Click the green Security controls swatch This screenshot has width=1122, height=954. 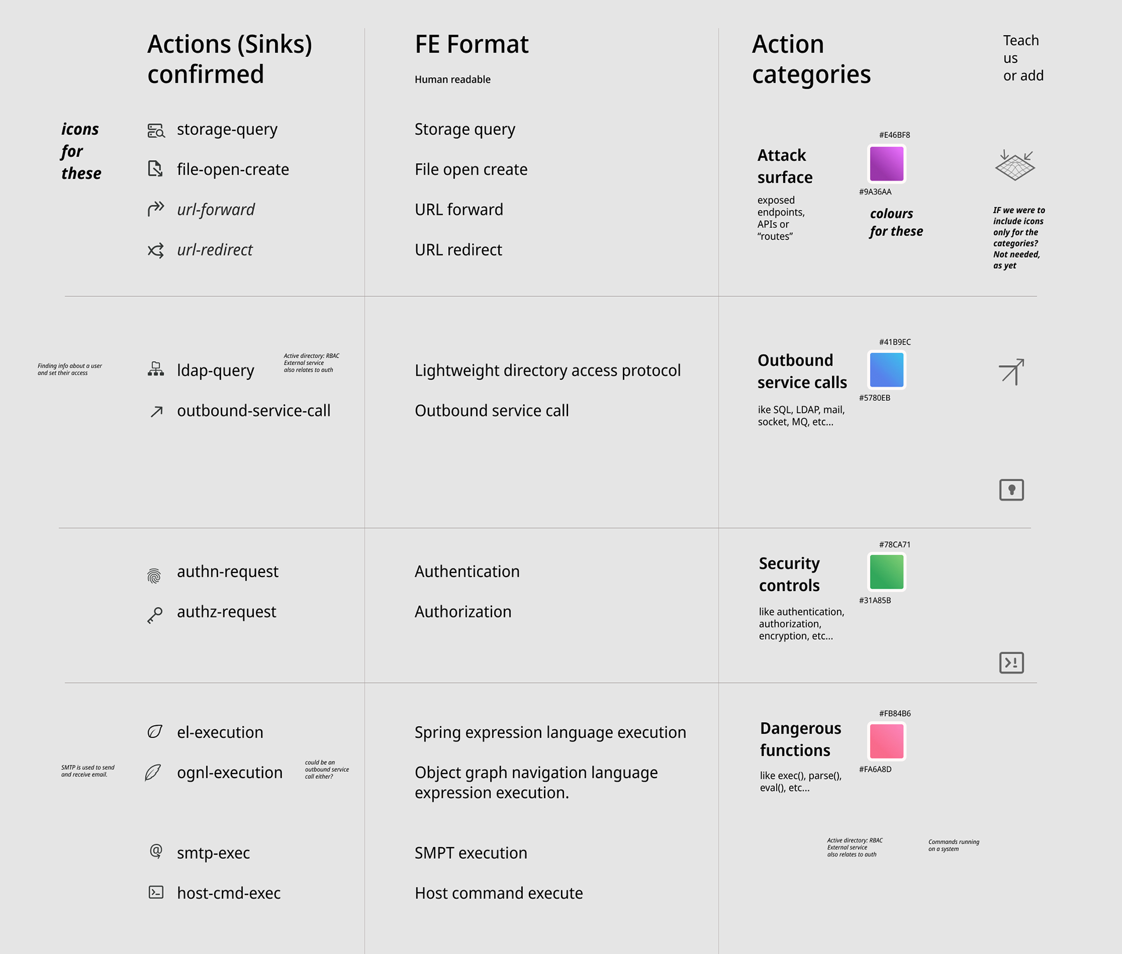pyautogui.click(x=886, y=572)
